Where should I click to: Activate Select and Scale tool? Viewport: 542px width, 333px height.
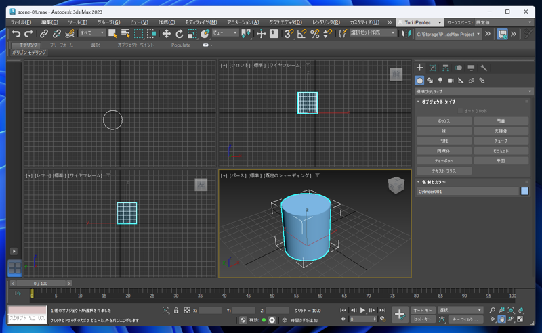click(192, 34)
